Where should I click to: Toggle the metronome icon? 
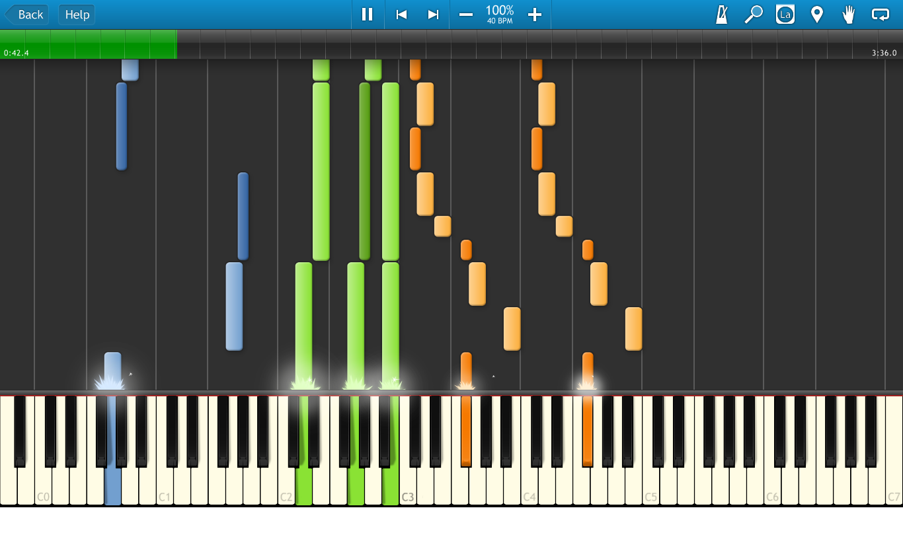point(722,15)
